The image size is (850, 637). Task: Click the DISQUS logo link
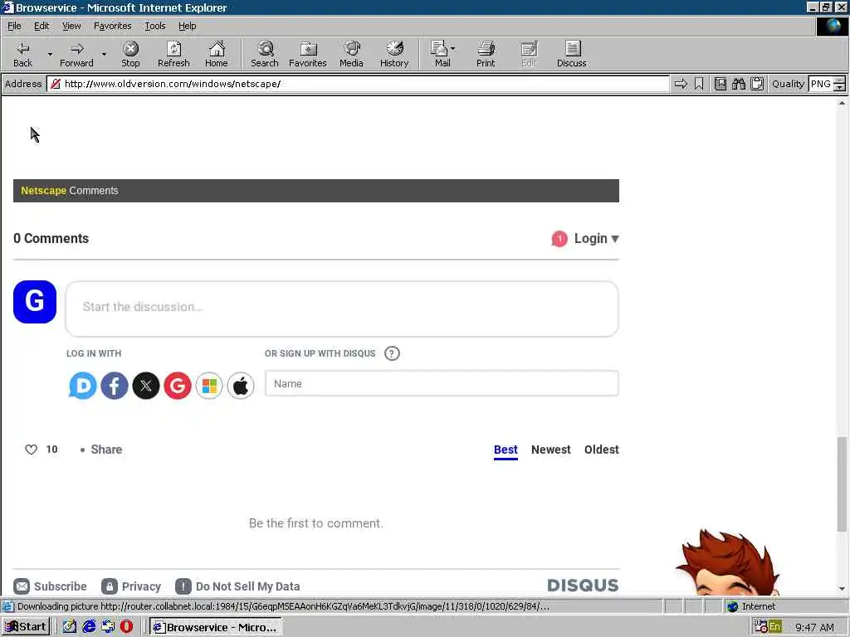583,586
